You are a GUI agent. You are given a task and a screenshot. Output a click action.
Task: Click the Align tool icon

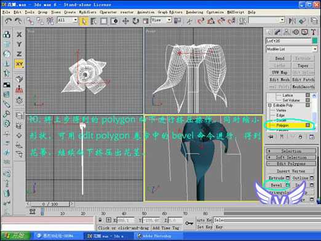[302, 21]
